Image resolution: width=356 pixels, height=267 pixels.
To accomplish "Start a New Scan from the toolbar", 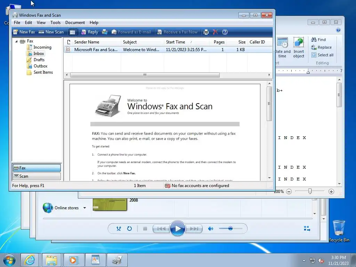I will 51,32.
